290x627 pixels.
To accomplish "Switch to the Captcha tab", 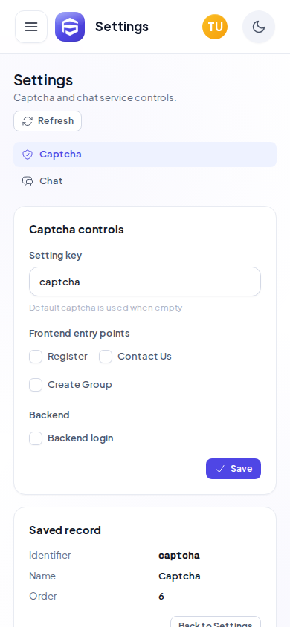I will tap(145, 155).
